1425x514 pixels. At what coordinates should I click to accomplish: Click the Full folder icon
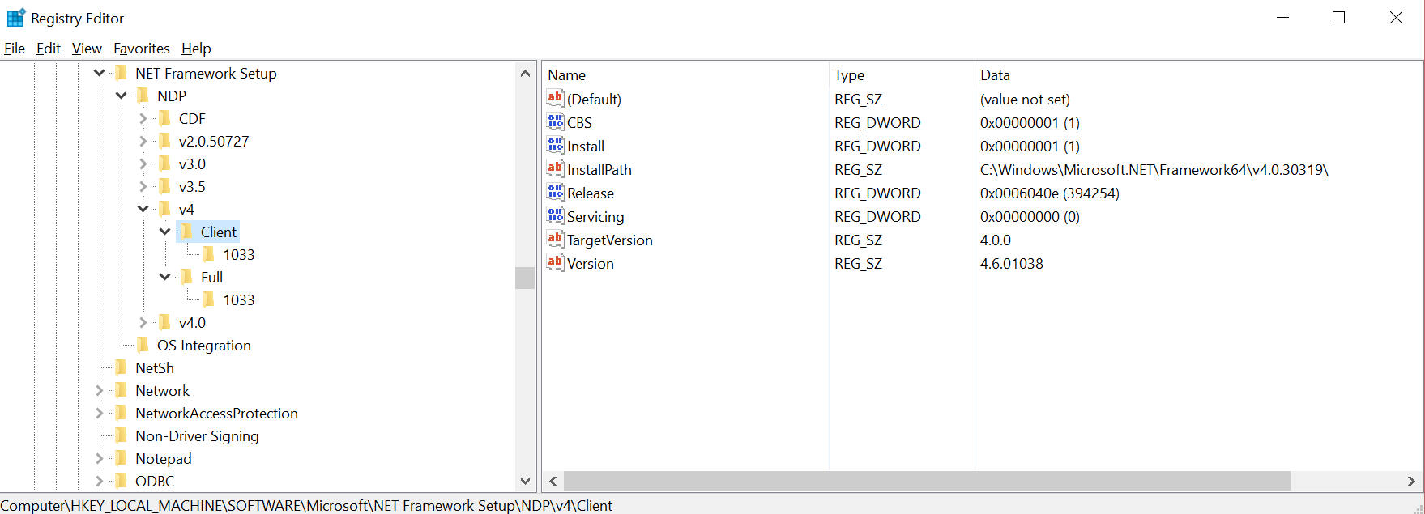187,277
